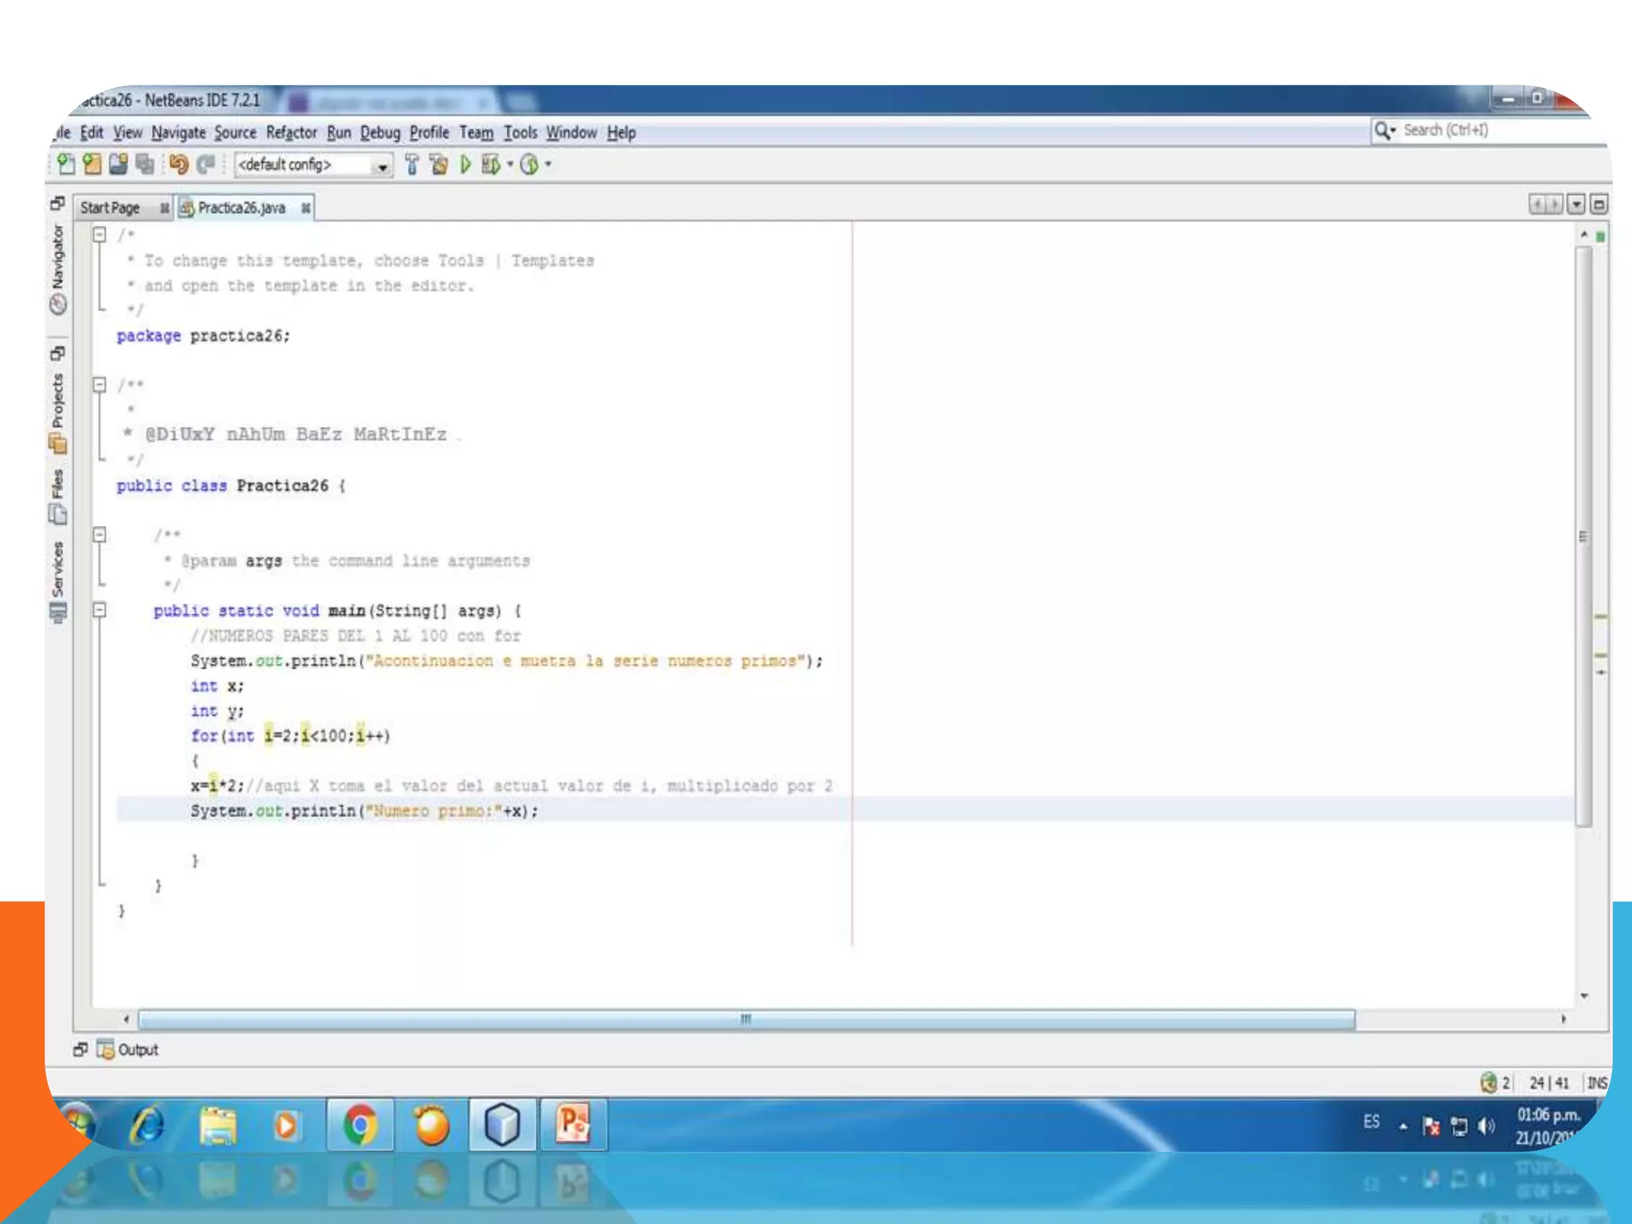Collapse the author Javadoc comment fold

100,385
